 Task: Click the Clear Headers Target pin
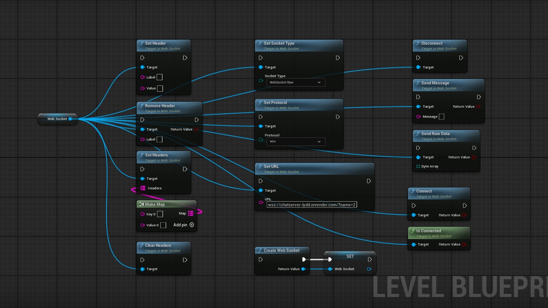(143, 269)
